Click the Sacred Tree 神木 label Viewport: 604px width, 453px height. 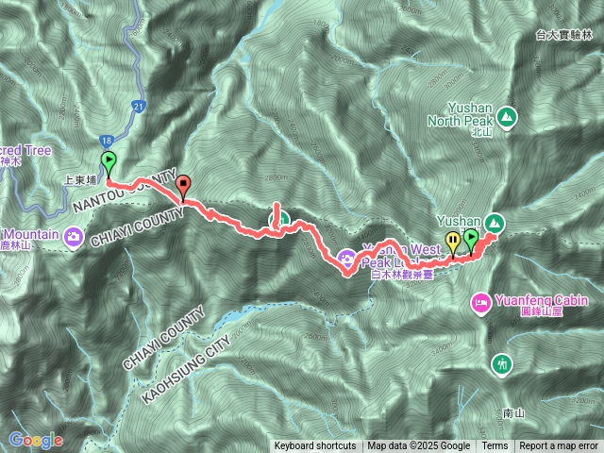coord(25,155)
